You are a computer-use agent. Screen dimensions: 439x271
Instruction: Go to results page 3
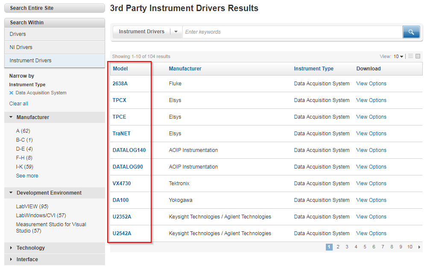[x=347, y=247]
